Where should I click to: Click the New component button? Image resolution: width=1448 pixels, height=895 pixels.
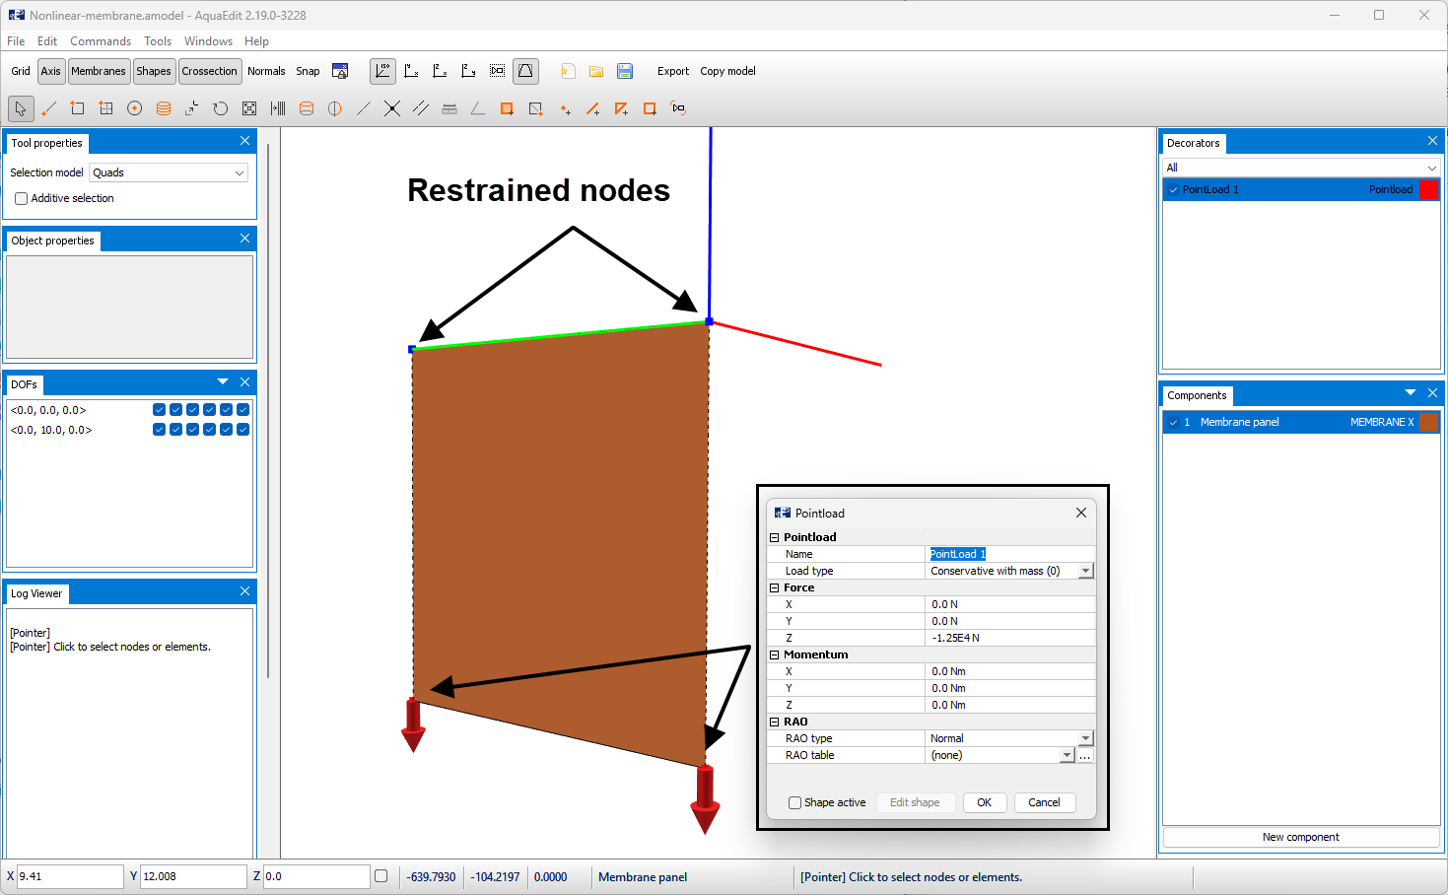coord(1301,837)
